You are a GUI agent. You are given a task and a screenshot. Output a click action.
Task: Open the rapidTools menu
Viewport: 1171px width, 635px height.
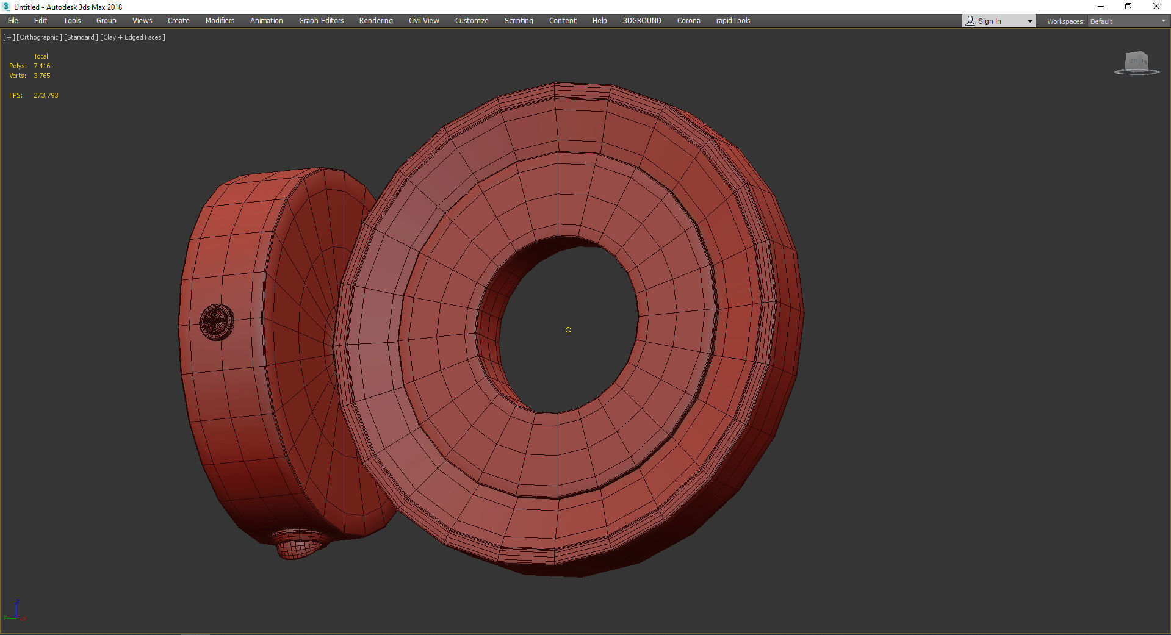[x=733, y=21]
